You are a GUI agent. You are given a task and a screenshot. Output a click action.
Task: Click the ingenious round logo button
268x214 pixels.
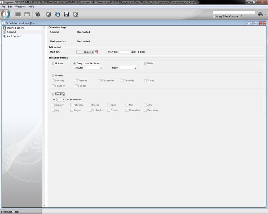point(6,14)
